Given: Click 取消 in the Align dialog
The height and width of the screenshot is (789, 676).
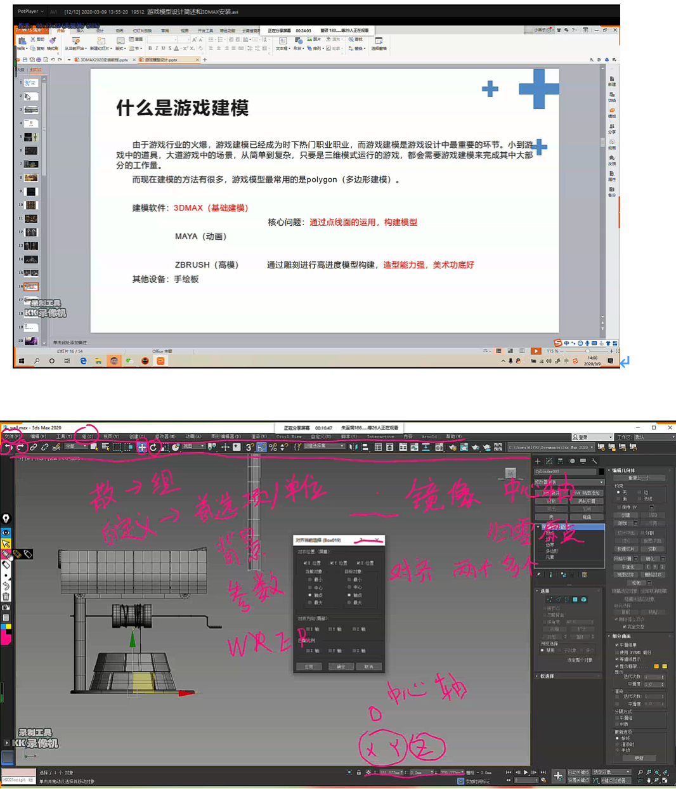Looking at the screenshot, I should 368,667.
